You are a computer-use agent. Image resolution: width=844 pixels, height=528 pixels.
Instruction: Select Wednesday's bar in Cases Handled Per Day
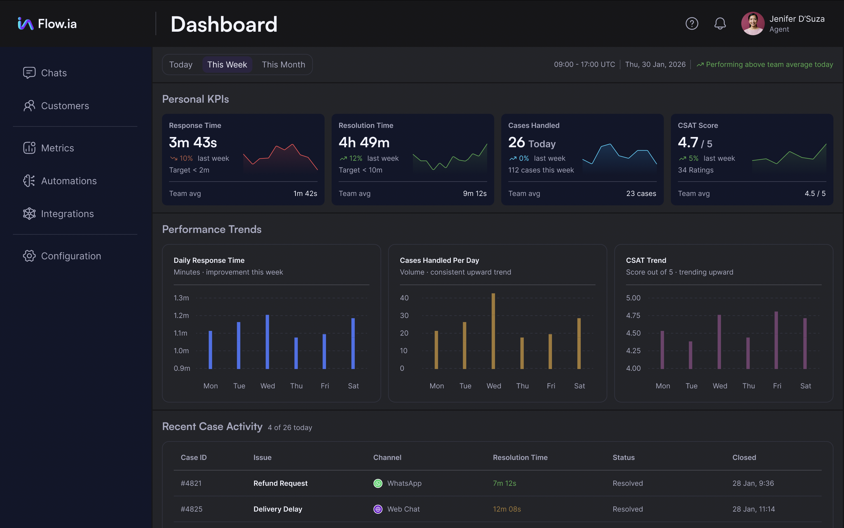(x=494, y=331)
